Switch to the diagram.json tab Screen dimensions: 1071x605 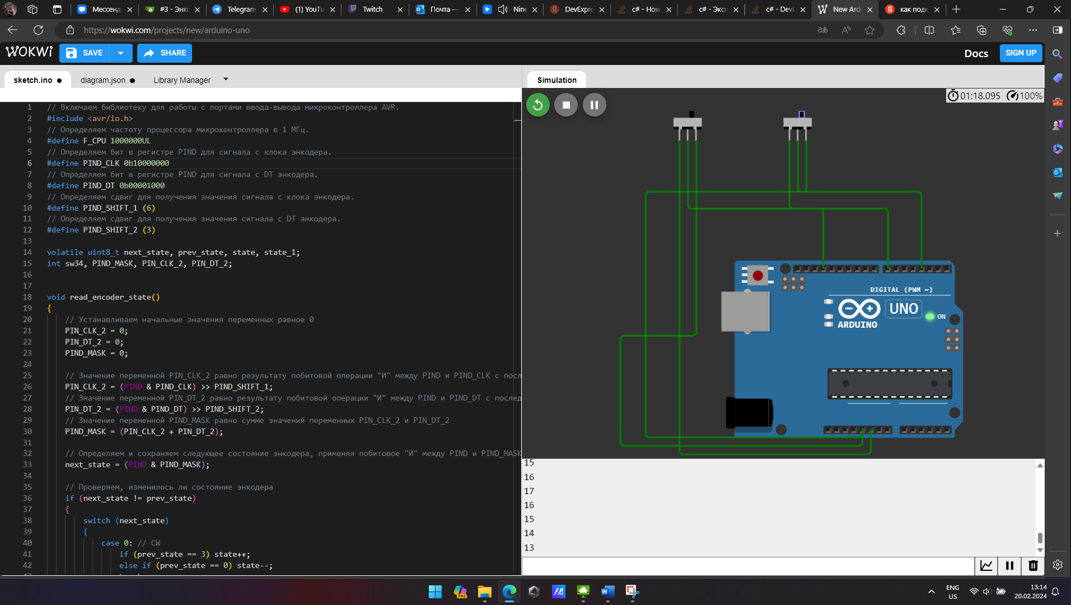(x=103, y=80)
